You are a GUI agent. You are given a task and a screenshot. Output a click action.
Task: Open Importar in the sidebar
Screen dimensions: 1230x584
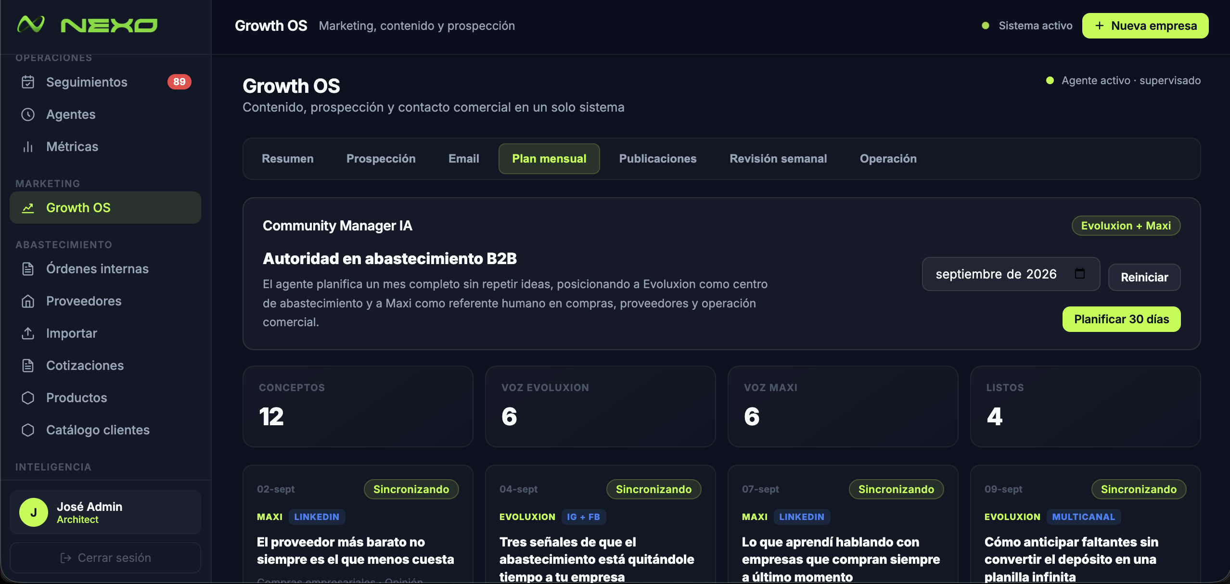click(105, 333)
